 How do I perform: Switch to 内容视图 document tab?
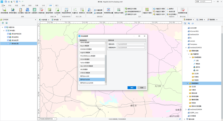point(44,20)
